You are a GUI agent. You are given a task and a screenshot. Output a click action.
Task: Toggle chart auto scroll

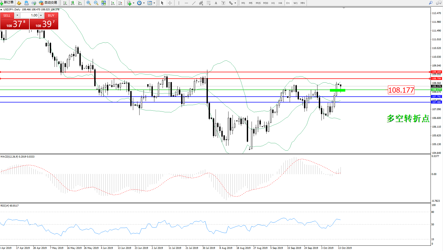coord(113,3)
